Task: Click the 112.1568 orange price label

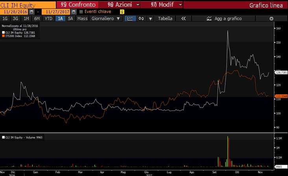Action: (281, 96)
